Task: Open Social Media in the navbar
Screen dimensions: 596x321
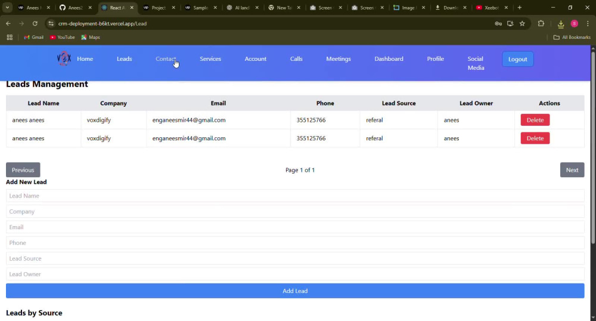Action: click(x=476, y=63)
